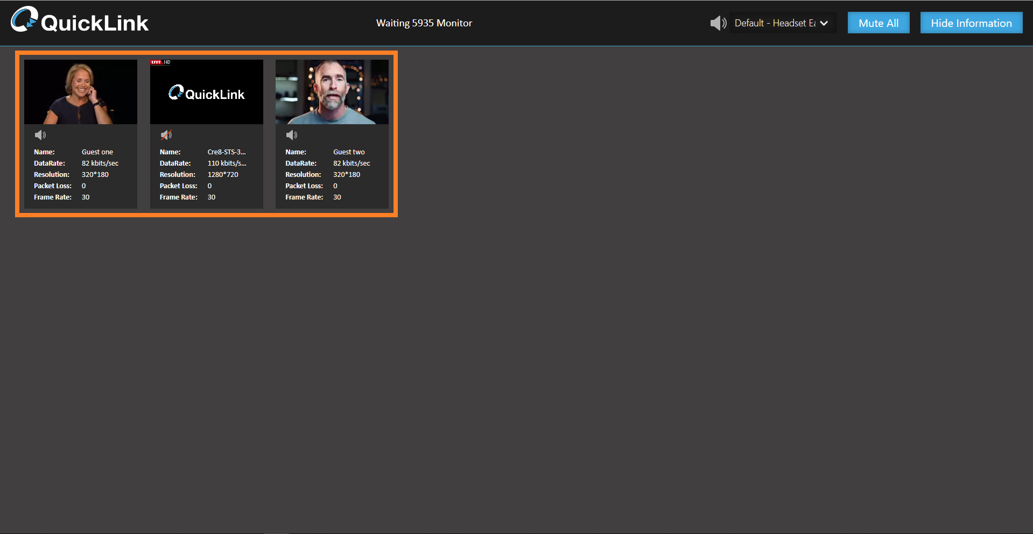The height and width of the screenshot is (534, 1033).
Task: Mute Guest two's audio via speaker icon
Action: pos(292,135)
